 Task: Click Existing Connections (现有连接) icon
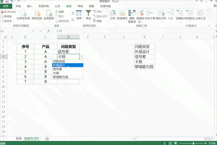[x=37, y=13]
